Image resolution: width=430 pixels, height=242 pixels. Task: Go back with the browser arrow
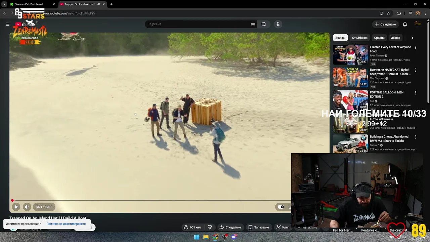coord(4,13)
